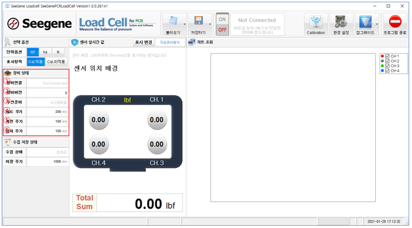Click the ADC 주기 value field
The height and width of the screenshot is (228, 412).
(x=47, y=111)
